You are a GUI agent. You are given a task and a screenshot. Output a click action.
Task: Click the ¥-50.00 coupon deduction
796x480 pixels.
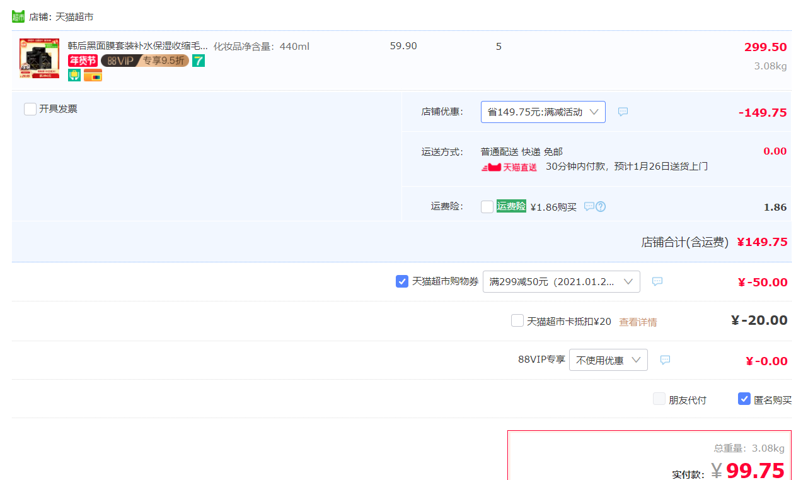point(763,283)
